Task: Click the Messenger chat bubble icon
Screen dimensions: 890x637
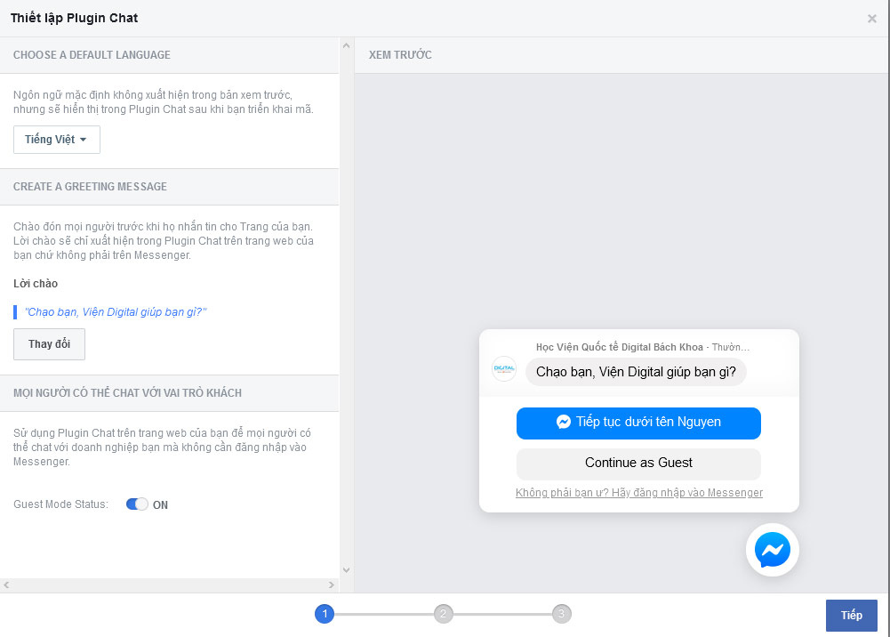Action: (772, 550)
